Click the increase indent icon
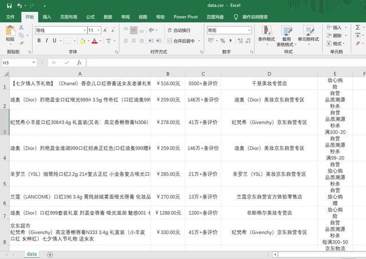The height and width of the screenshot is (259, 366). click(159, 41)
